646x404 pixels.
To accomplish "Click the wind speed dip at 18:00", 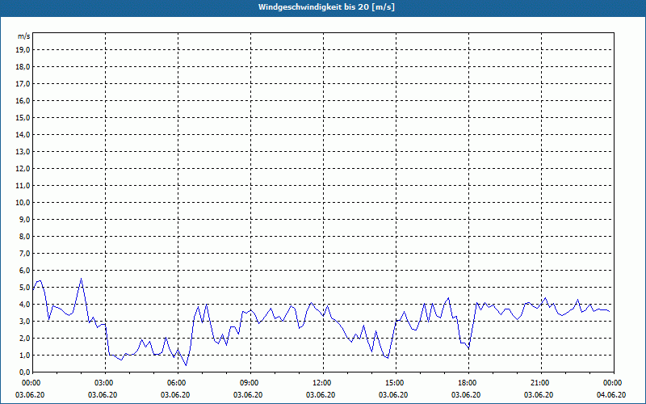I will [x=468, y=348].
